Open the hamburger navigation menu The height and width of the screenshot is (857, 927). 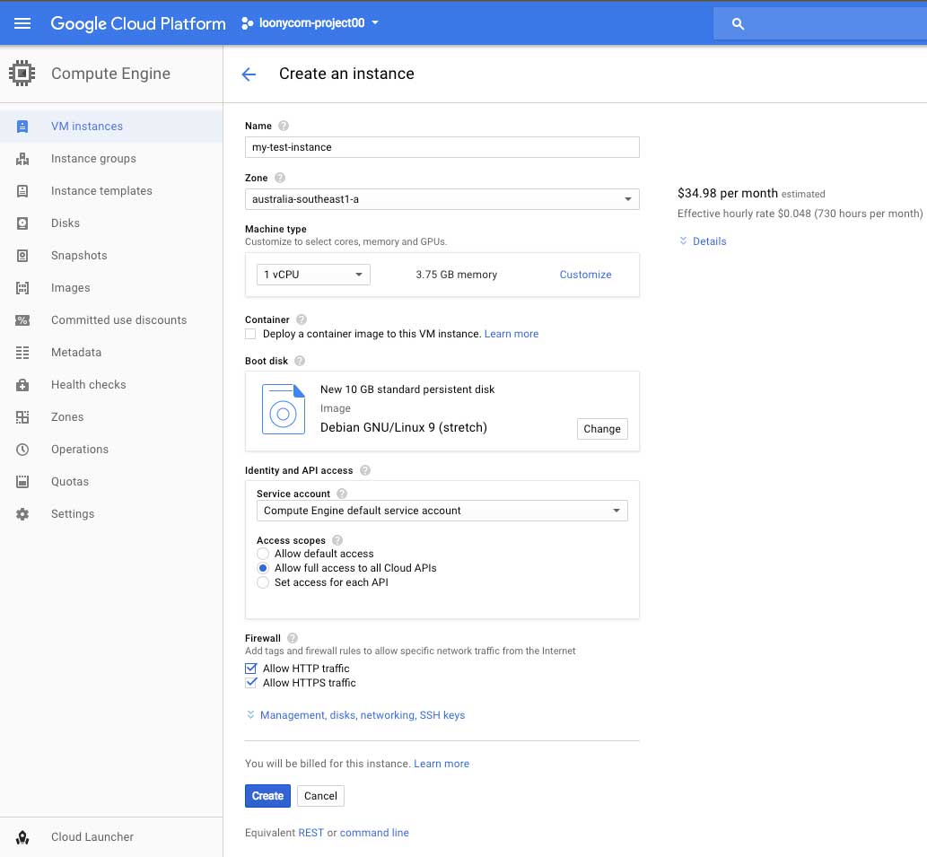pyautogui.click(x=22, y=23)
